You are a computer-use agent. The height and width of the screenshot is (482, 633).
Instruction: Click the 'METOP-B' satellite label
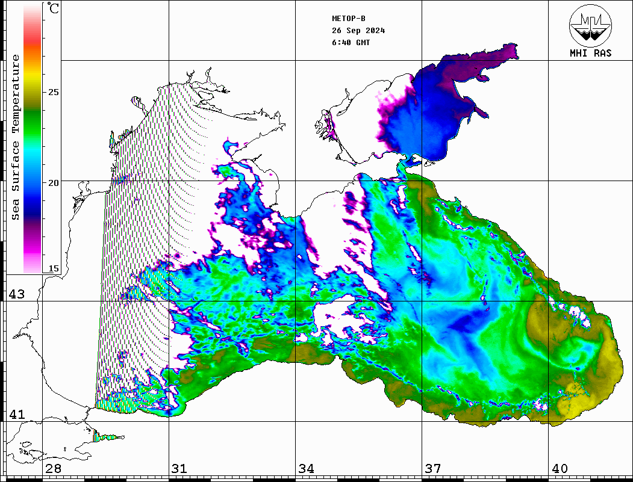click(x=348, y=18)
